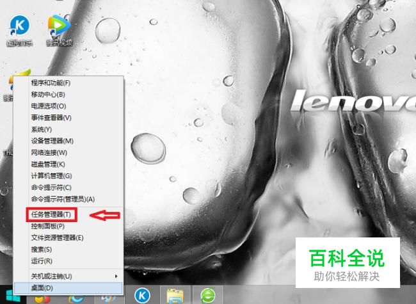Open File Explorer folder in taskbar
Screen dimensions: 416x304
tap(175, 295)
